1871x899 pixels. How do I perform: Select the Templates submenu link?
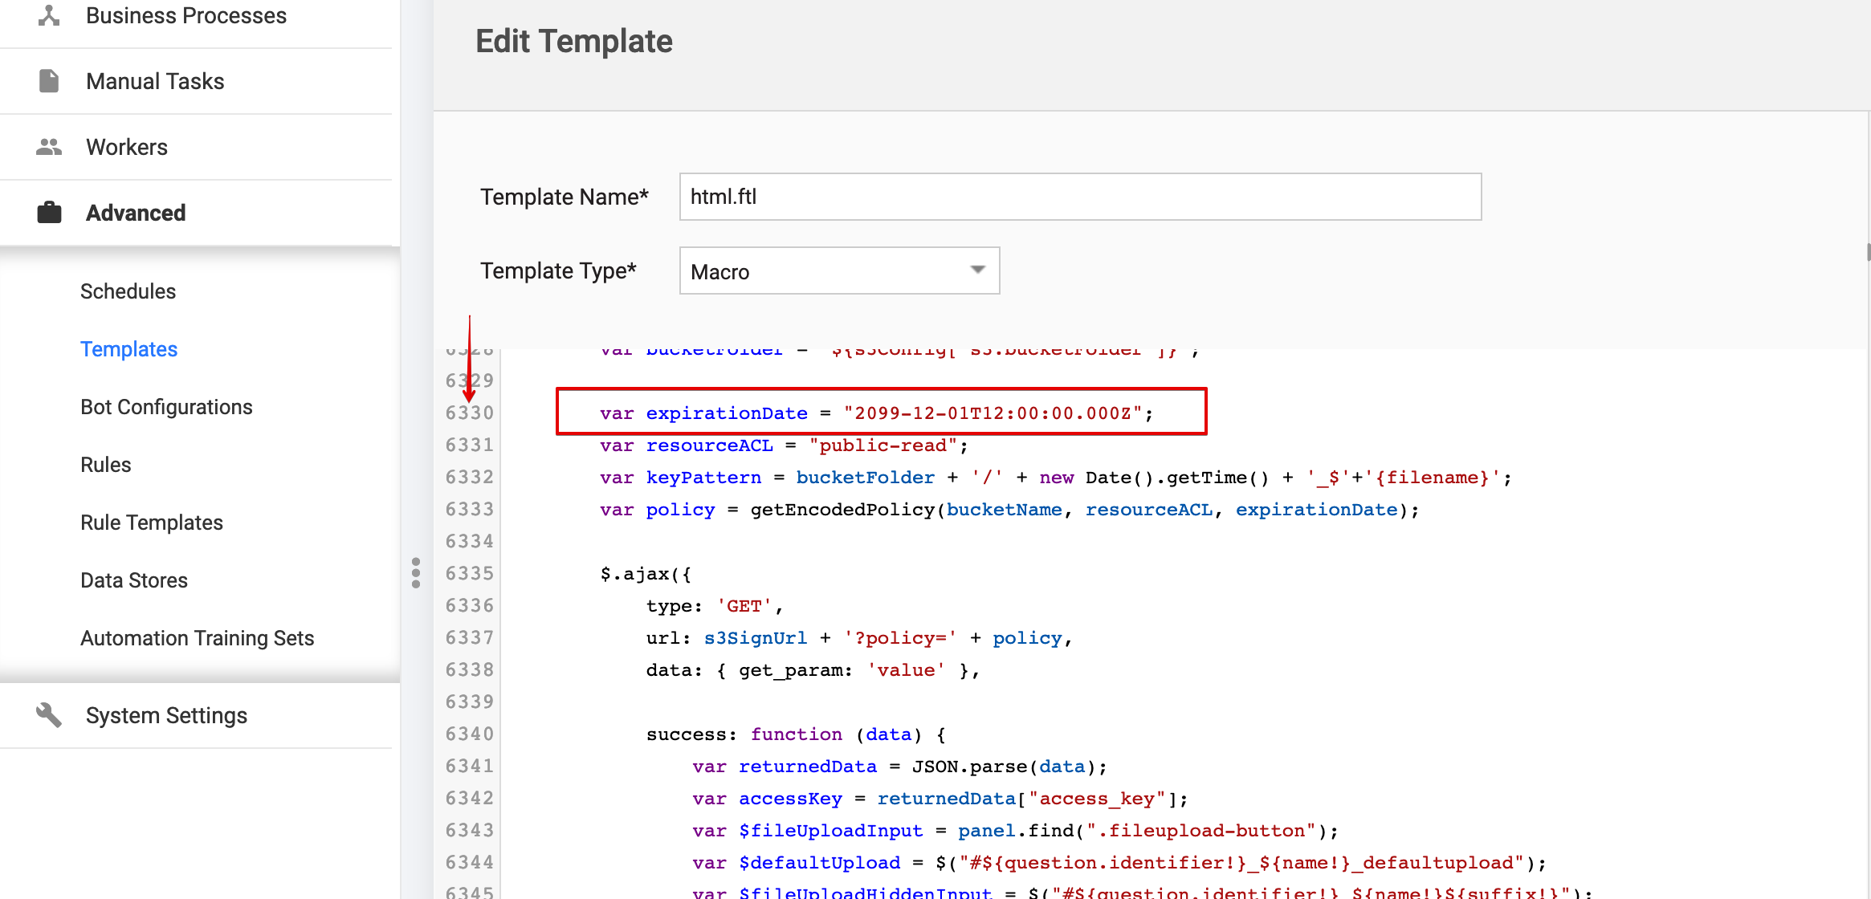point(129,349)
